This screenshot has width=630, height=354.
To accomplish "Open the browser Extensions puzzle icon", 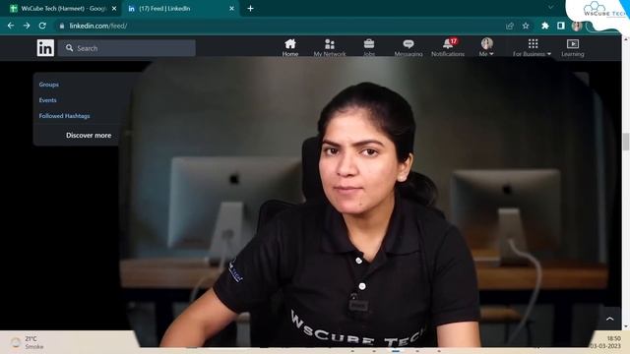I will point(544,26).
